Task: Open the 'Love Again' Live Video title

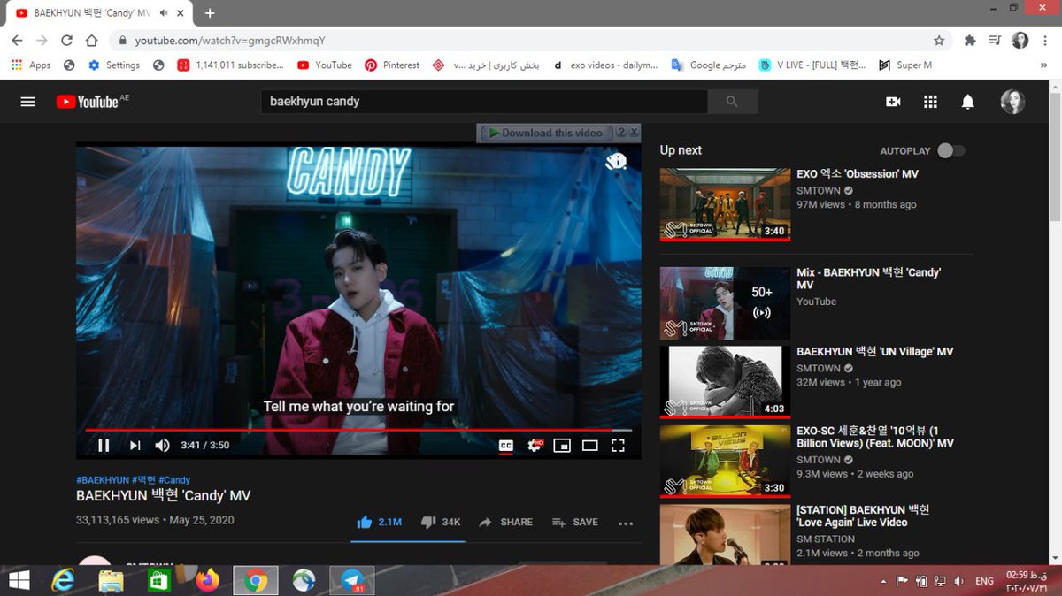Action: coord(863,516)
